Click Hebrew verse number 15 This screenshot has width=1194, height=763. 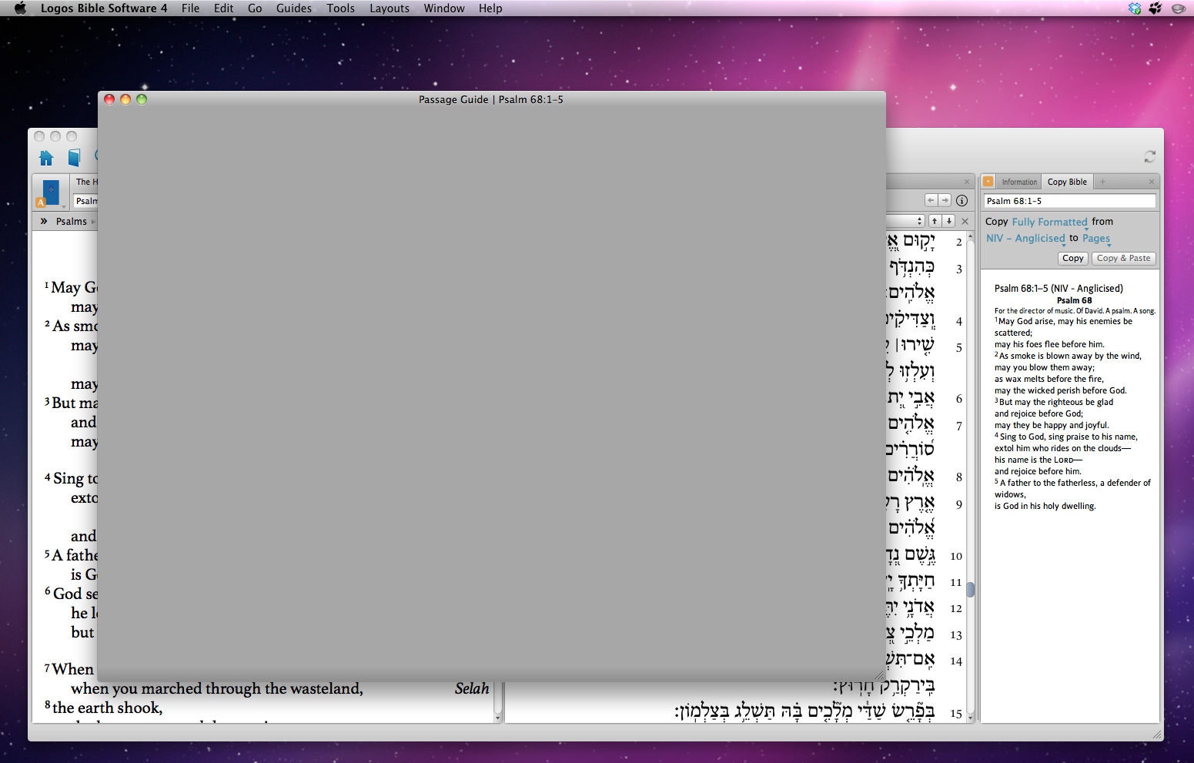[x=956, y=714]
